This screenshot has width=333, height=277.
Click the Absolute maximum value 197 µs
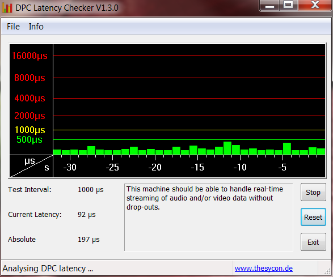point(88,240)
